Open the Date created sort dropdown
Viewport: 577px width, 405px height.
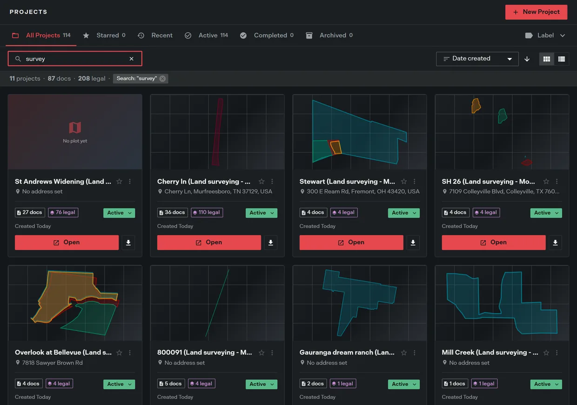tap(477, 59)
